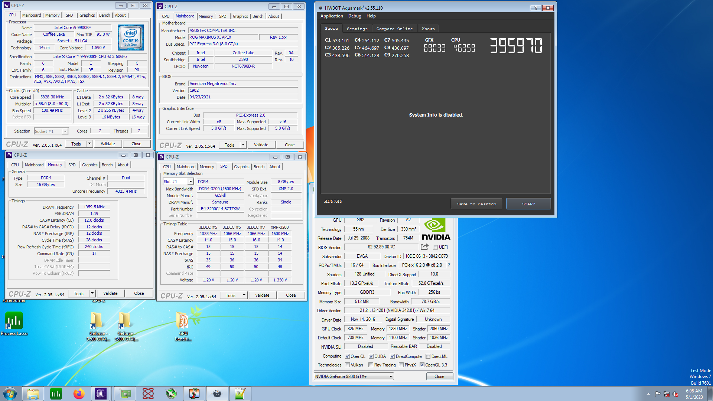Image resolution: width=713 pixels, height=401 pixels.
Task: Switch to the Settings tab in Aquamark
Action: (357, 29)
